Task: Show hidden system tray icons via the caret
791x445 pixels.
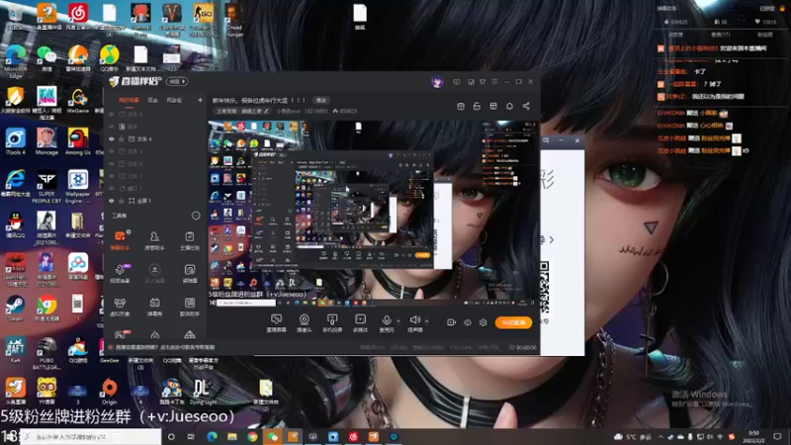Action: 660,437
